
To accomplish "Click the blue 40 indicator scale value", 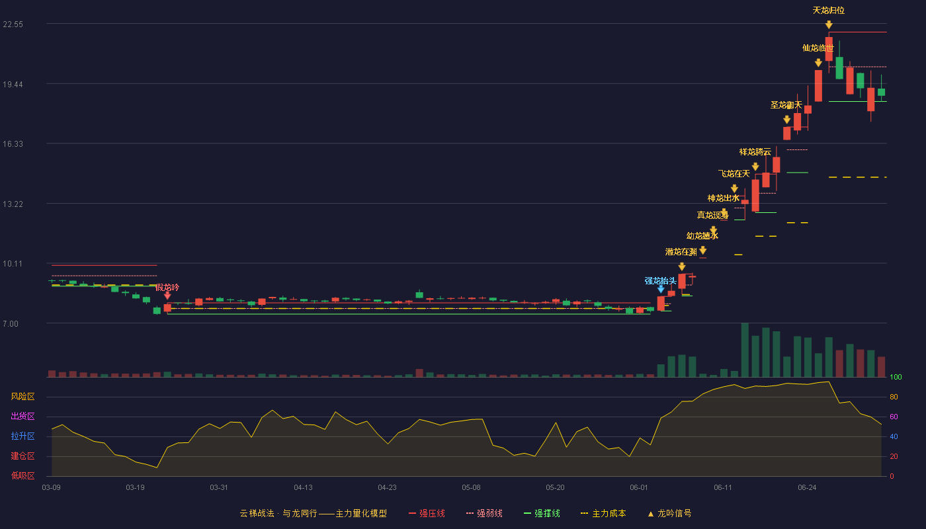I will [x=894, y=437].
